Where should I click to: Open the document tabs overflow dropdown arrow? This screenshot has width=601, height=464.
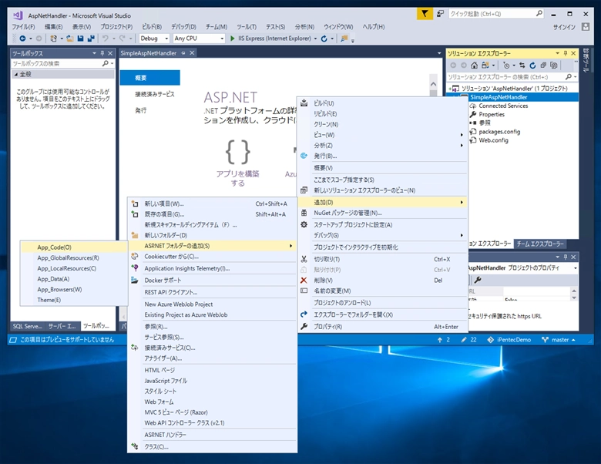[439, 53]
